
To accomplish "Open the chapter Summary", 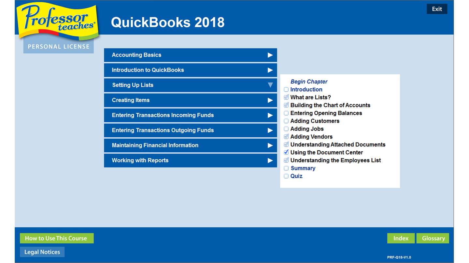I will (303, 168).
